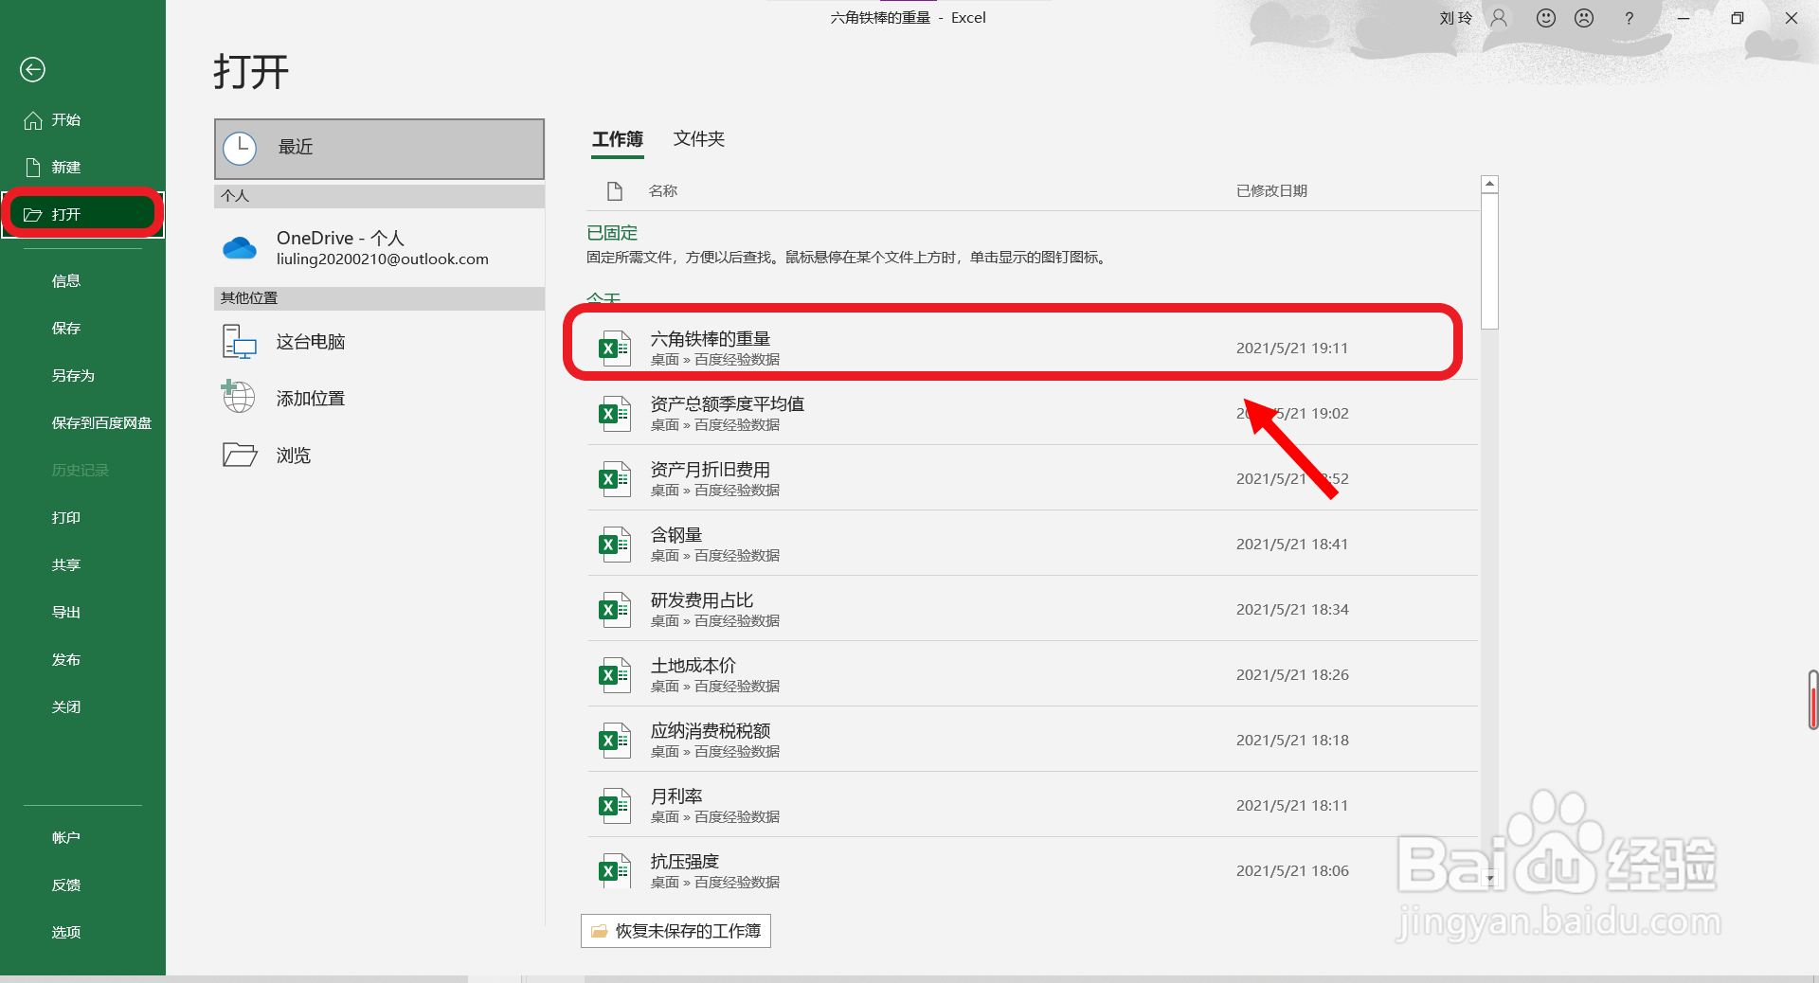Click the frowning face feedback icon
1819x983 pixels.
(x=1584, y=18)
